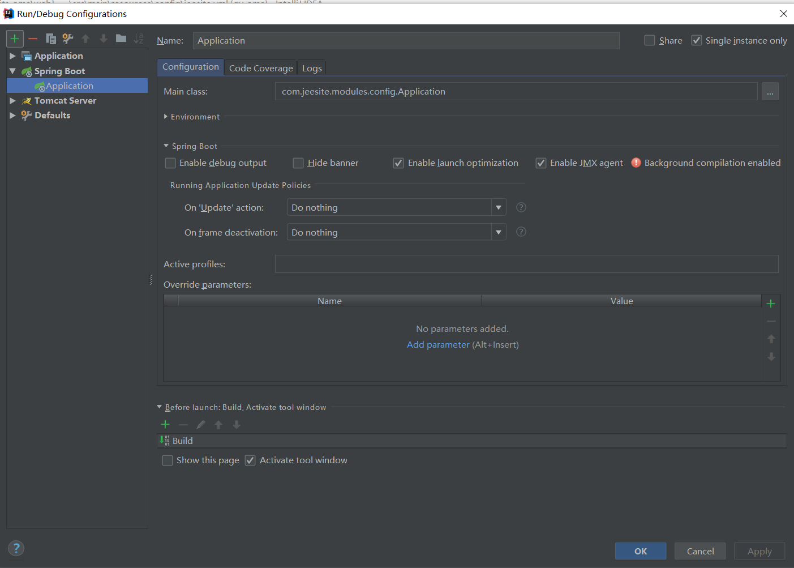Open the edit defaults wrench icon

pyautogui.click(x=68, y=39)
